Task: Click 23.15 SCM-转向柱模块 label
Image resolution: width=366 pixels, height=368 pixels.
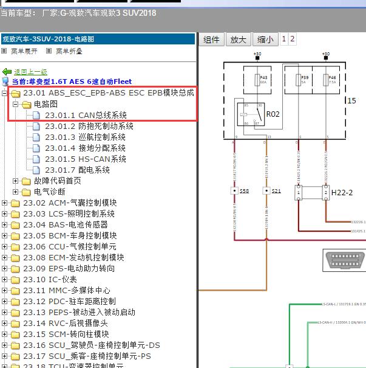Action: coord(66,334)
